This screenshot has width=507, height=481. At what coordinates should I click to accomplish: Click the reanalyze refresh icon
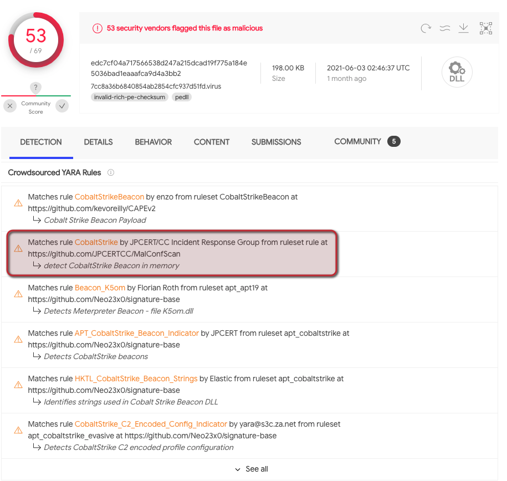click(426, 28)
